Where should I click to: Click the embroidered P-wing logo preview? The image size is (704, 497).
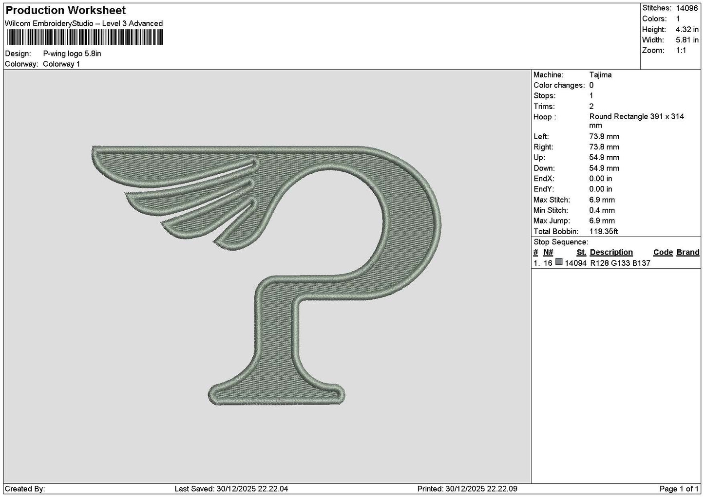[x=266, y=275]
